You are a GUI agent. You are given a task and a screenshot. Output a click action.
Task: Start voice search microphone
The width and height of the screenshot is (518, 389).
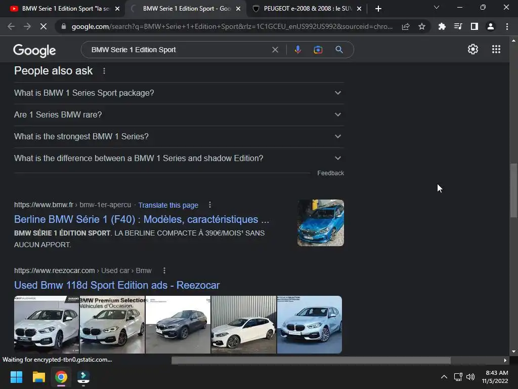pos(297,50)
